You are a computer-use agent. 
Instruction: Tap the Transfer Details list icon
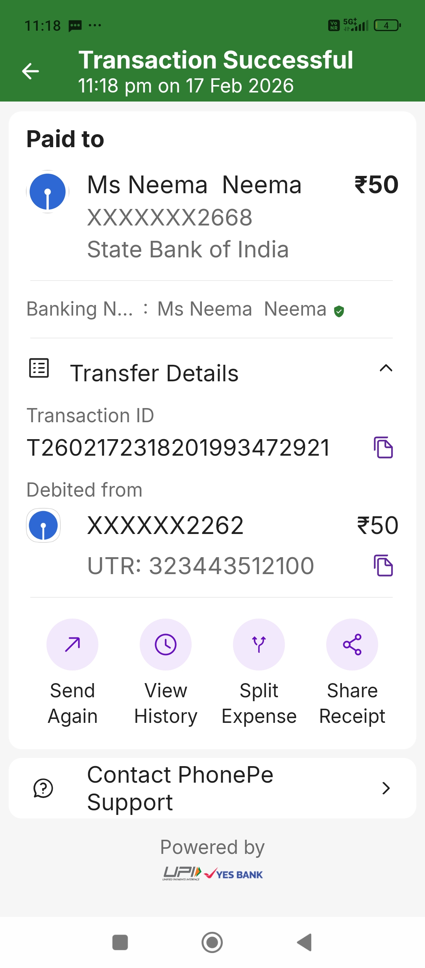point(39,368)
